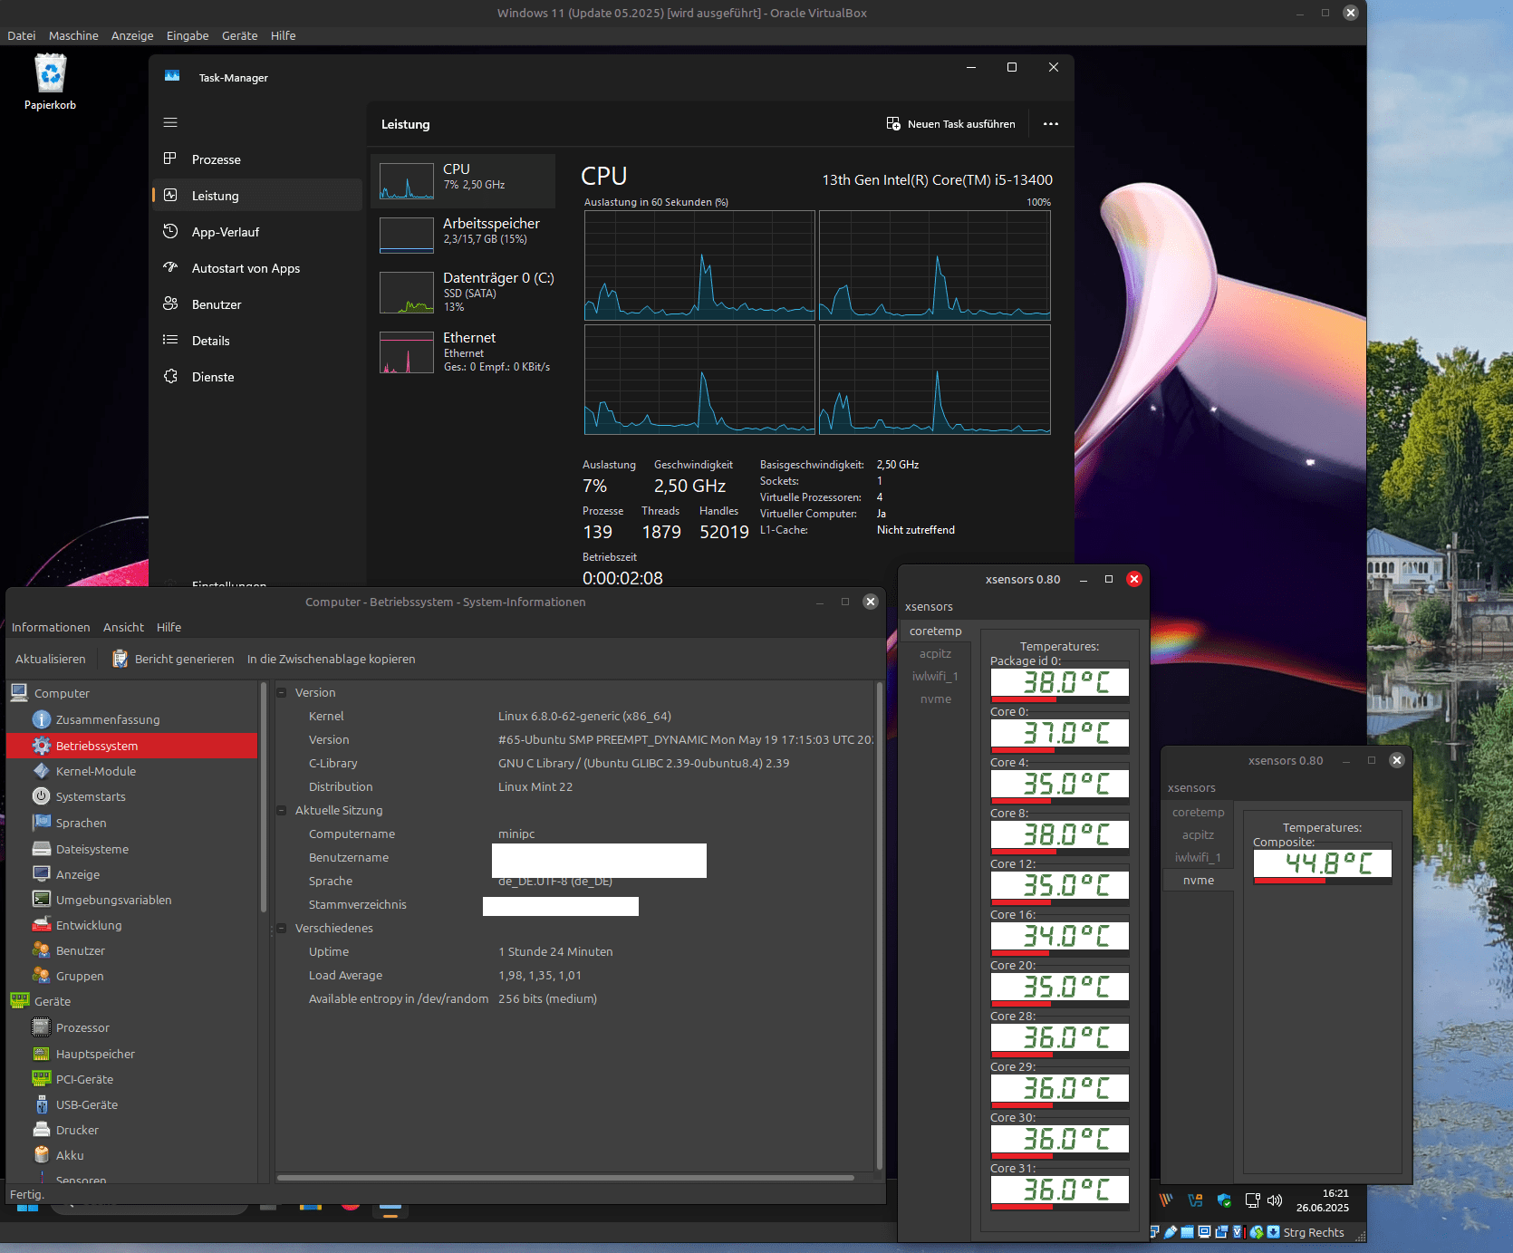Open iwlwifi_1 tab beside Package id 0
The width and height of the screenshot is (1513, 1253).
point(936,677)
